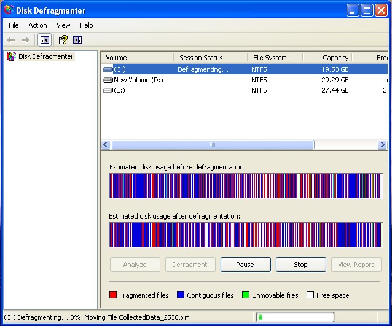Click the Back arrow toolbar icon
392x326 pixels.
point(11,40)
